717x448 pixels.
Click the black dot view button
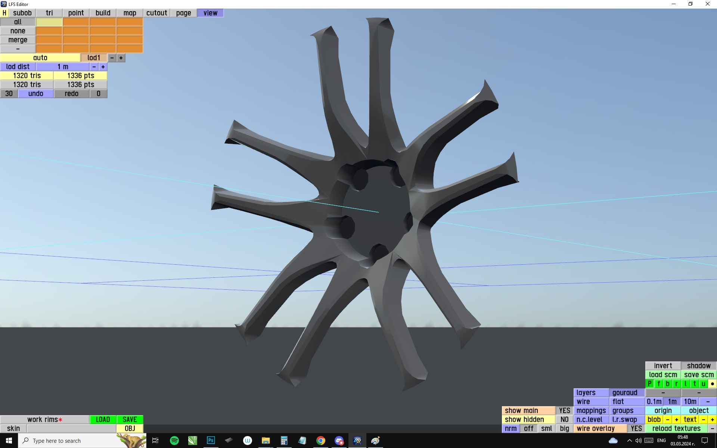coord(712,384)
